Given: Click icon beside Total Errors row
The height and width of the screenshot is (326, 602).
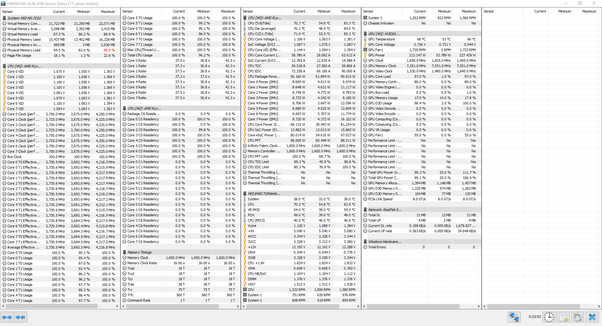Looking at the screenshot, I should [x=365, y=247].
